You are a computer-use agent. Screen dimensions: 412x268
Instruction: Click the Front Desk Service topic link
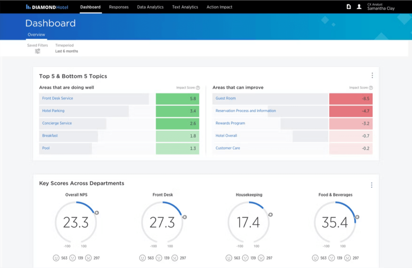click(x=57, y=98)
